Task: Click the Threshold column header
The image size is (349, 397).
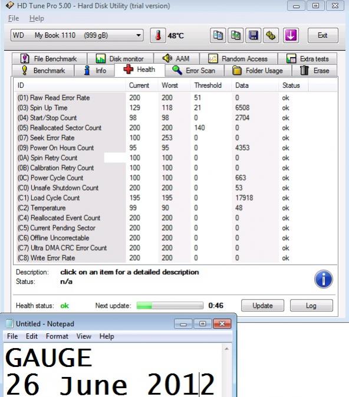Action: point(211,86)
